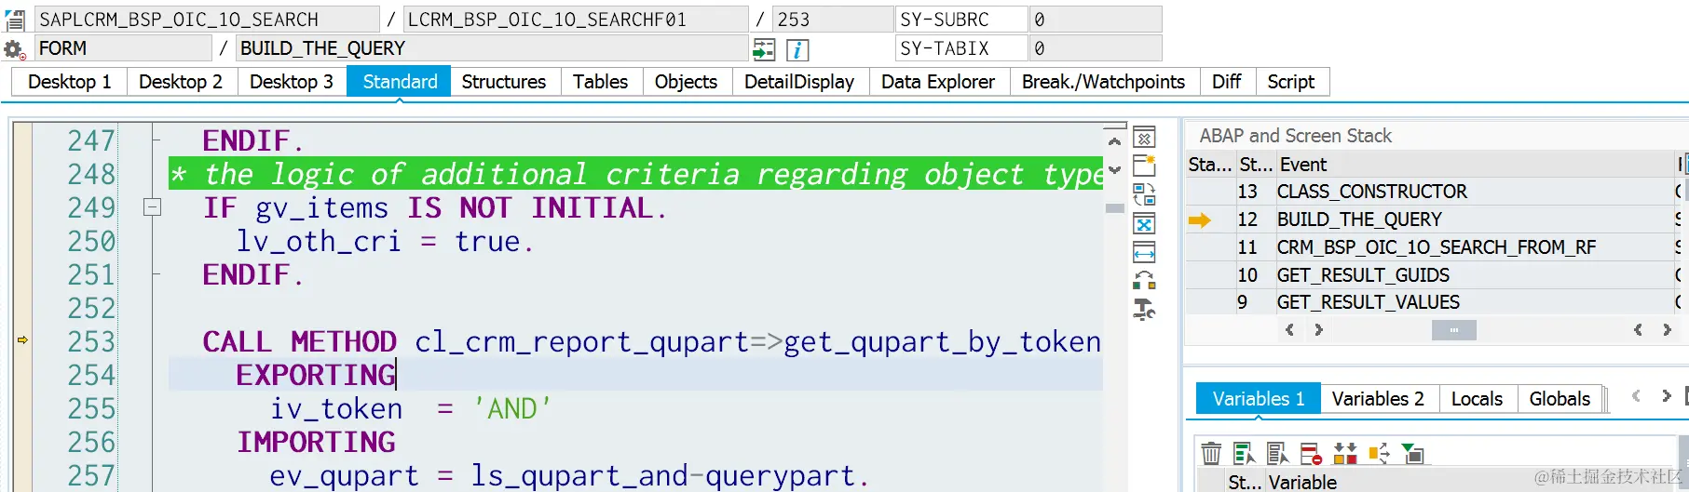This screenshot has height=492, width=1689.
Task: Click the new tool icon with yellow star
Action: 1144,166
